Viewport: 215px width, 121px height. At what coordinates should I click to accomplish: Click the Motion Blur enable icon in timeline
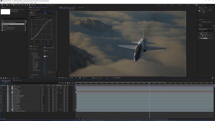pyautogui.click(x=70, y=83)
